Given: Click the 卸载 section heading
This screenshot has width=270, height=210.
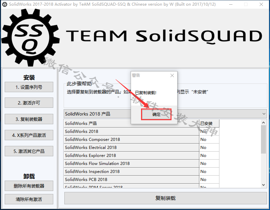Looking at the screenshot, I should tap(29, 176).
